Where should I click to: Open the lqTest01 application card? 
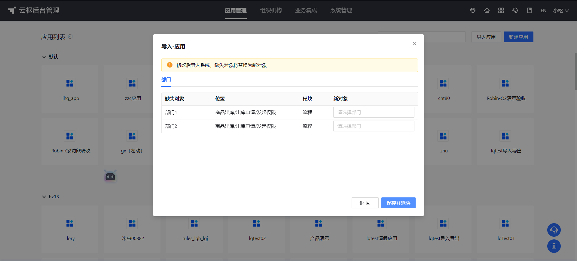coord(505,229)
